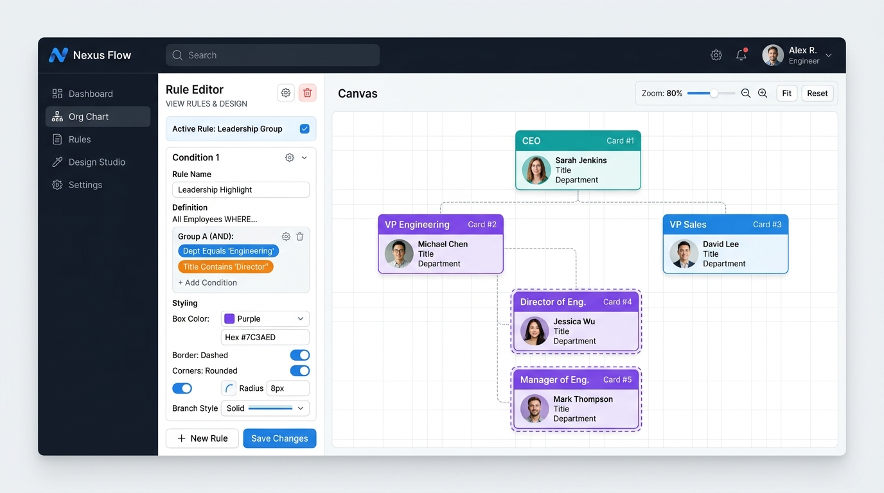Click the Rule Name input field
884x493 pixels.
(241, 189)
